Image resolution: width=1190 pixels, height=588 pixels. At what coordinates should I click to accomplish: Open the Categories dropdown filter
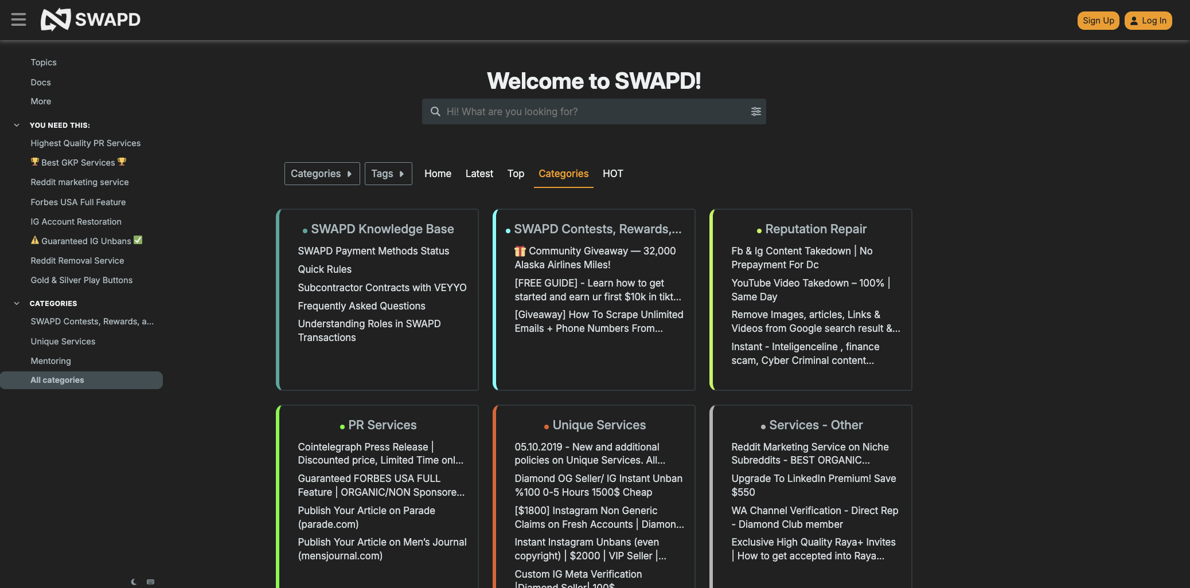[x=322, y=174]
